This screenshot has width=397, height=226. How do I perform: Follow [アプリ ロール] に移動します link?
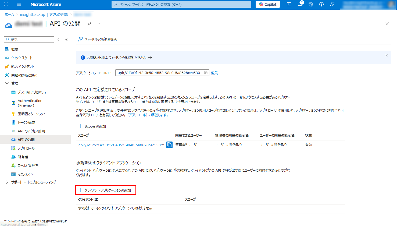click(x=148, y=115)
